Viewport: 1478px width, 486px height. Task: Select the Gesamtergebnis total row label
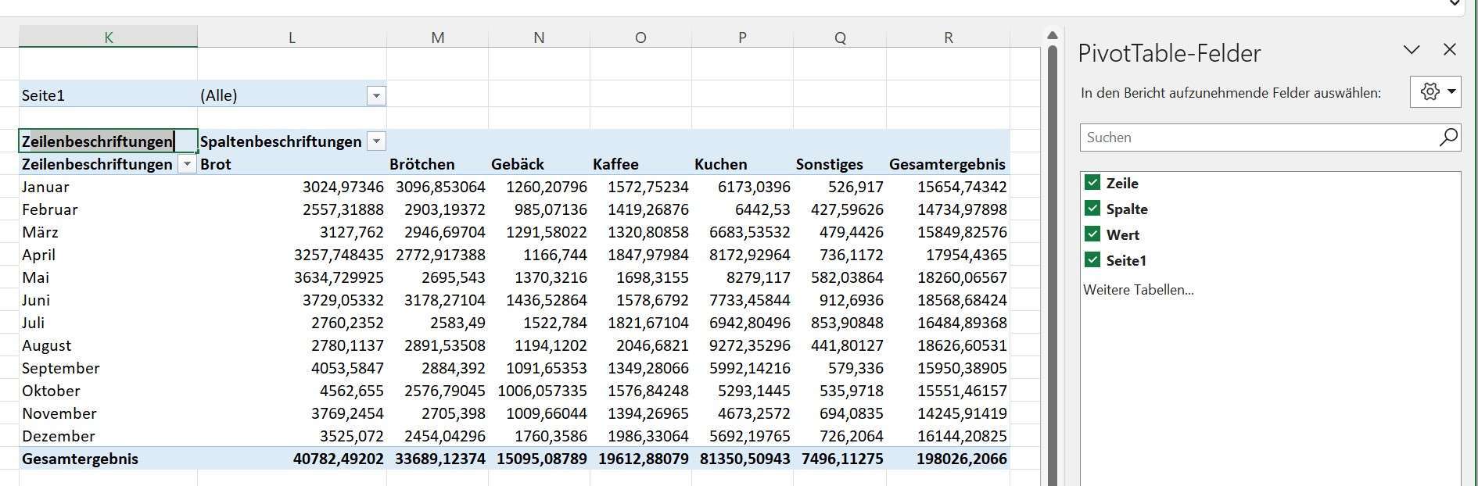pos(108,459)
